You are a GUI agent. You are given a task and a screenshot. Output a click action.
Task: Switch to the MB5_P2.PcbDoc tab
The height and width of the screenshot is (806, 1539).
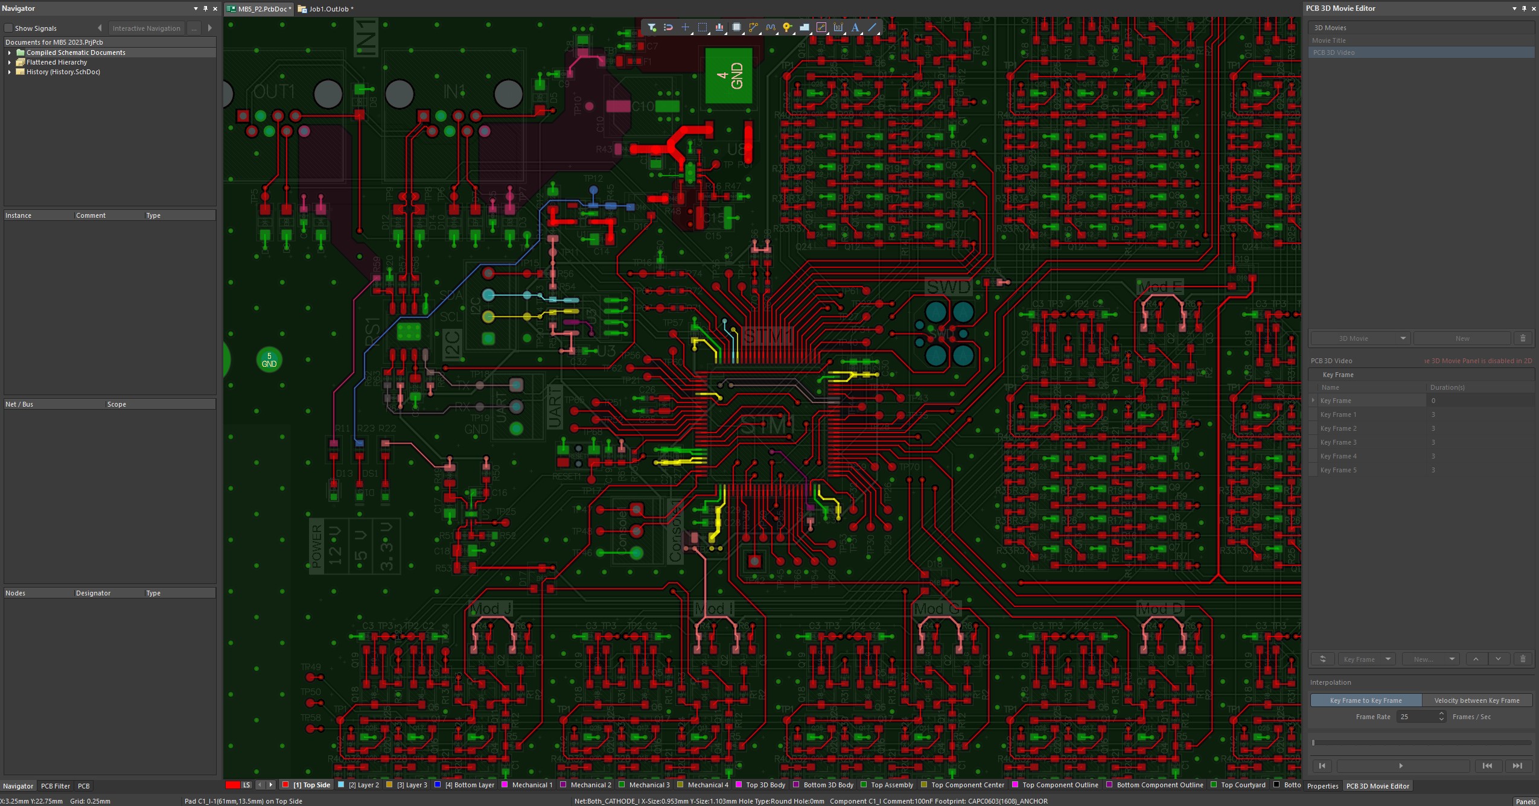[x=258, y=8]
